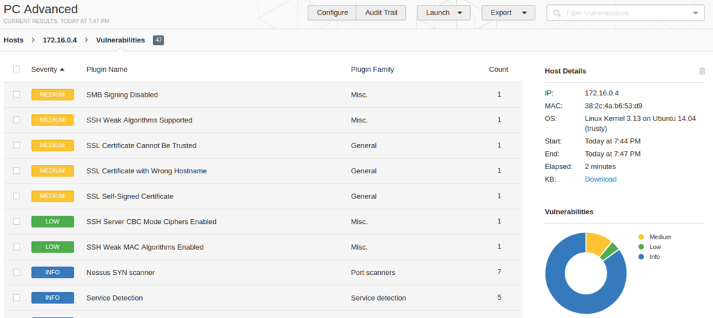Click the Severity sort arrow icon

tap(62, 70)
